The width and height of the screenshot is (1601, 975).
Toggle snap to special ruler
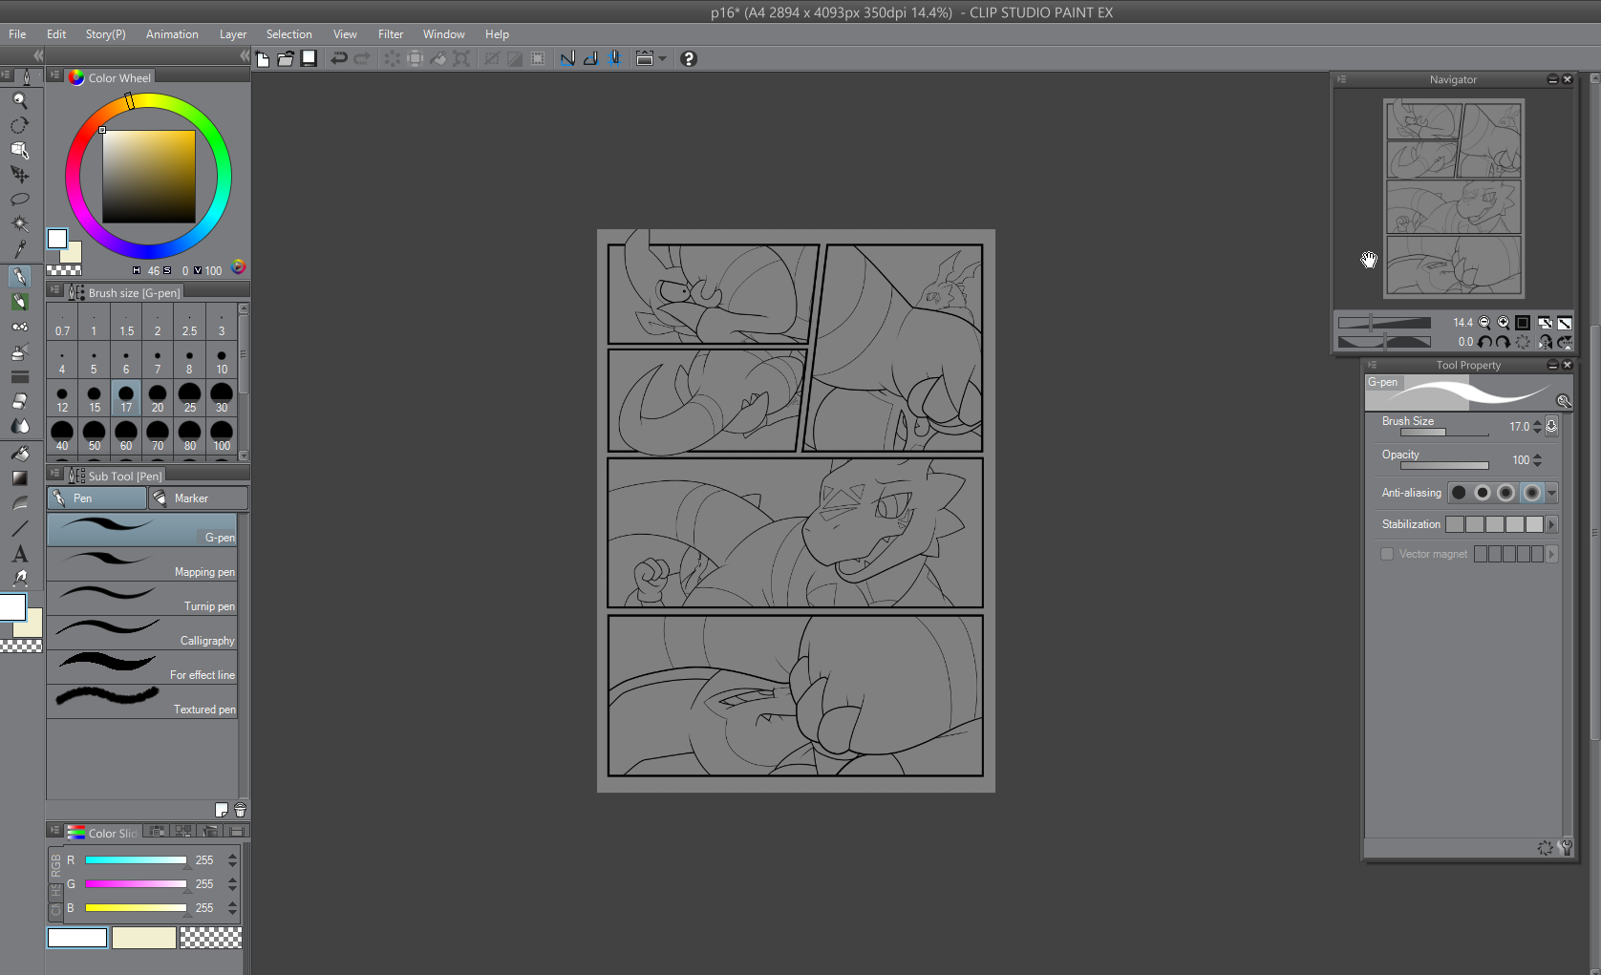[x=590, y=59]
